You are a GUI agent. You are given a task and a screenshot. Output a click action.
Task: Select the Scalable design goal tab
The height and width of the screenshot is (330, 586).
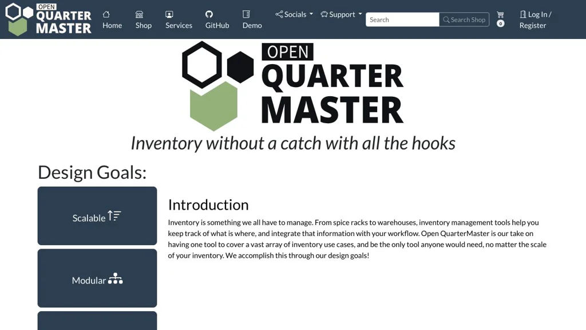97,216
